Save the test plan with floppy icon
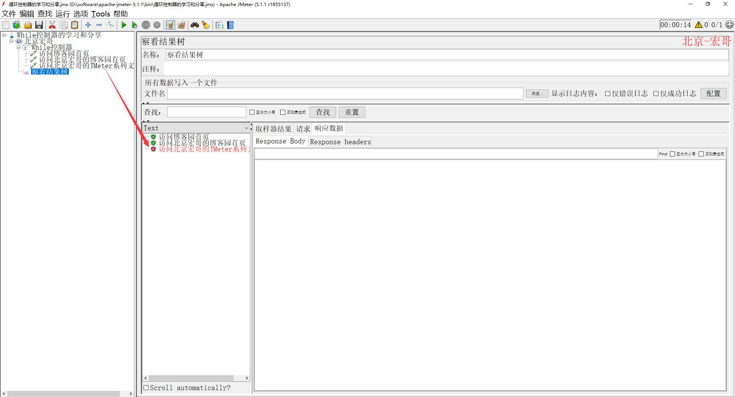 [39, 25]
